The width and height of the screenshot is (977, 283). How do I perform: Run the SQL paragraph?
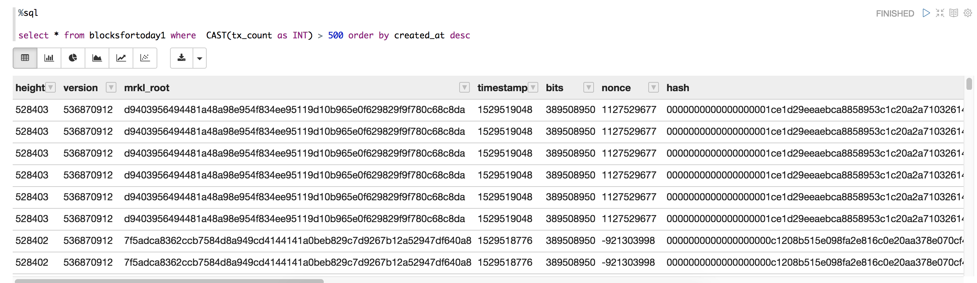(x=926, y=13)
